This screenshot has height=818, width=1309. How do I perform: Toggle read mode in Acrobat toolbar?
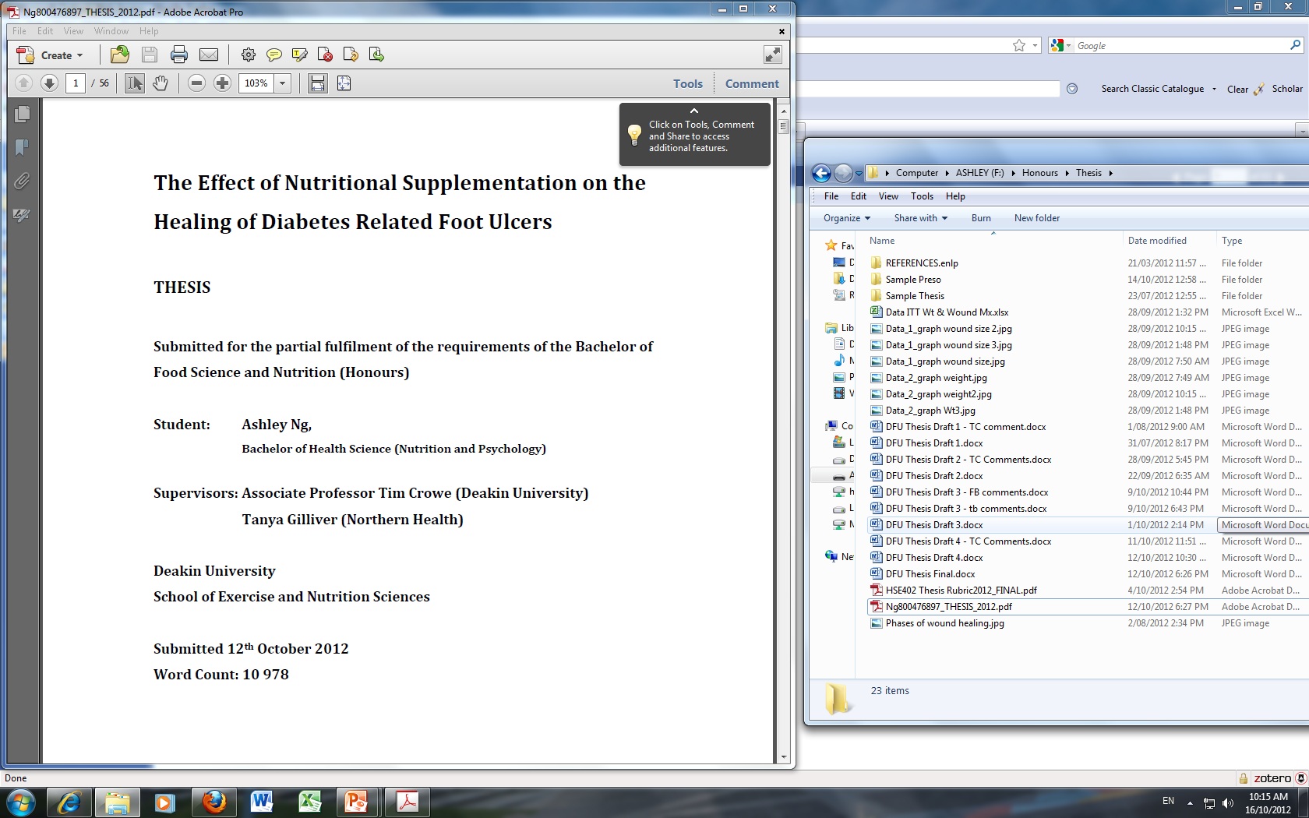(772, 55)
